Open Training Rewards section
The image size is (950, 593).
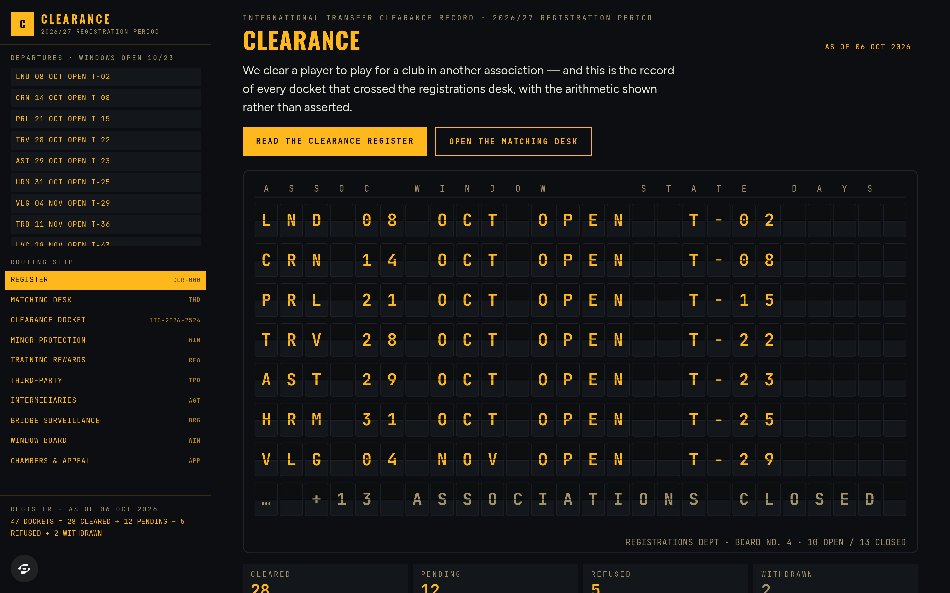click(x=105, y=360)
